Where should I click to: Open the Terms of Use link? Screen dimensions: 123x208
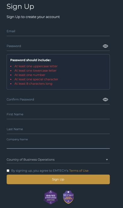coord(79,171)
